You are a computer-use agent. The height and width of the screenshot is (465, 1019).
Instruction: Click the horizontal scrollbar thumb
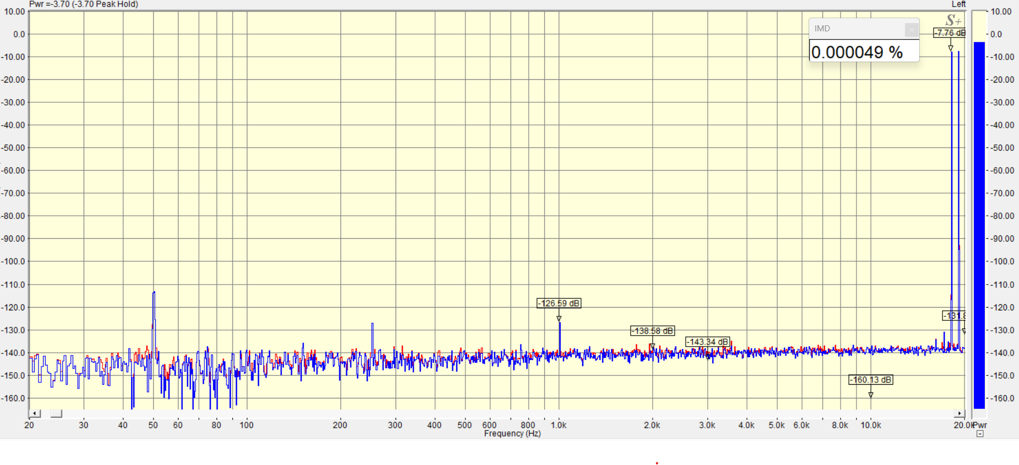coord(56,413)
